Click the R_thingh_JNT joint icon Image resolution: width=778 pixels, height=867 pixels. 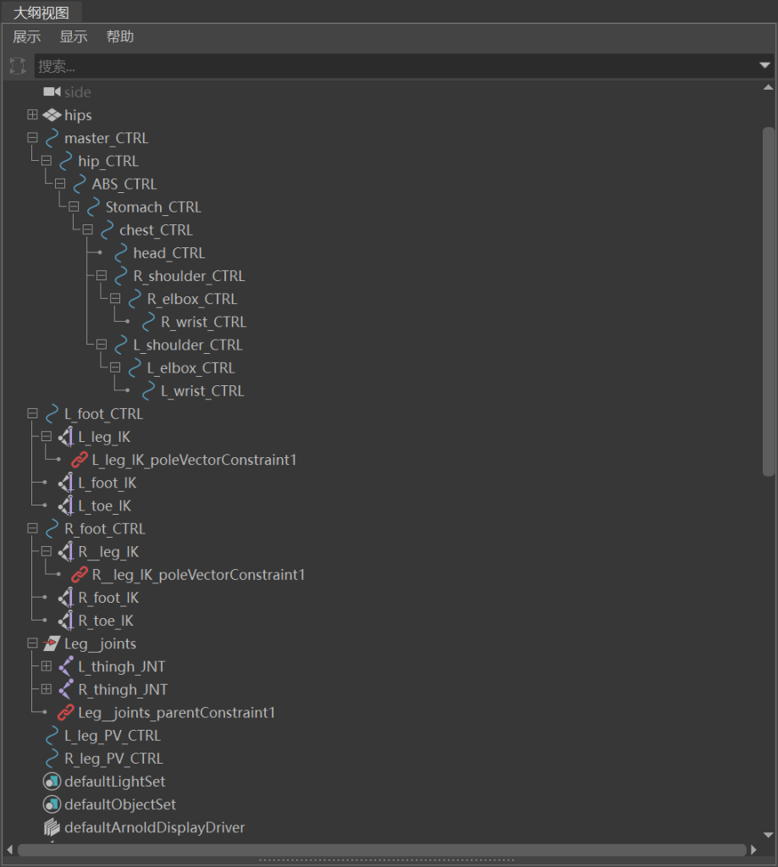click(x=66, y=689)
